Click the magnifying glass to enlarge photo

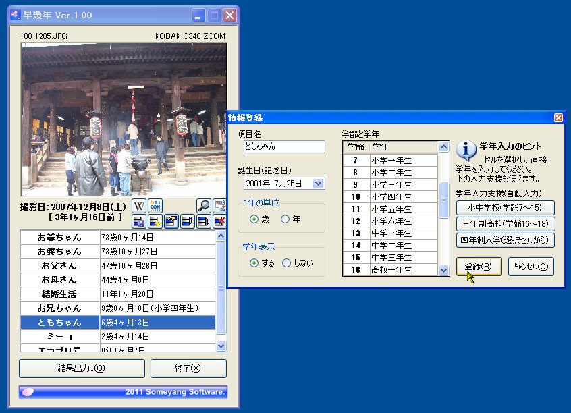tap(204, 205)
